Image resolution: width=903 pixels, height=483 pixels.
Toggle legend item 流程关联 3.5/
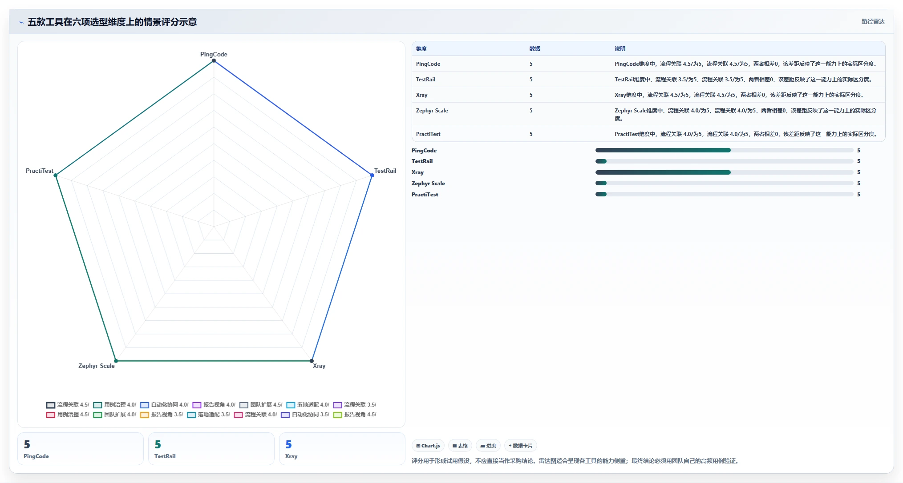355,405
